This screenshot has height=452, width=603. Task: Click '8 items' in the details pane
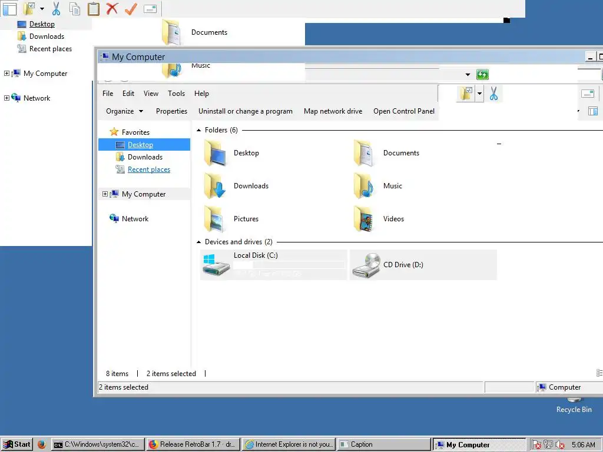[117, 374]
